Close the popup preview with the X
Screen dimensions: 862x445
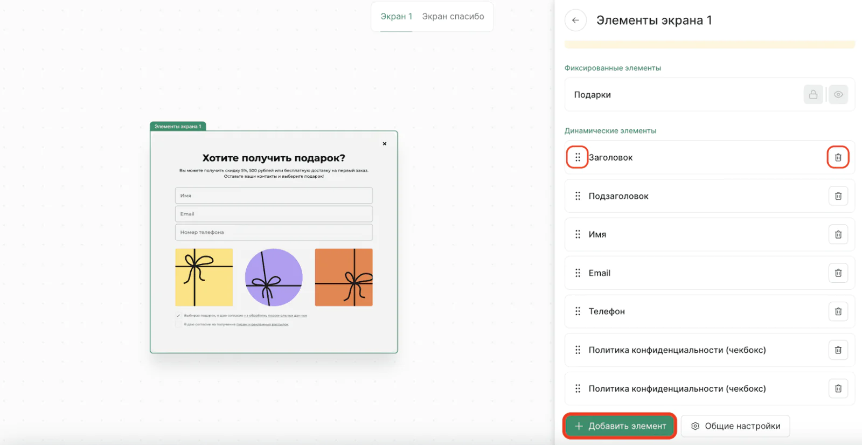pos(385,144)
